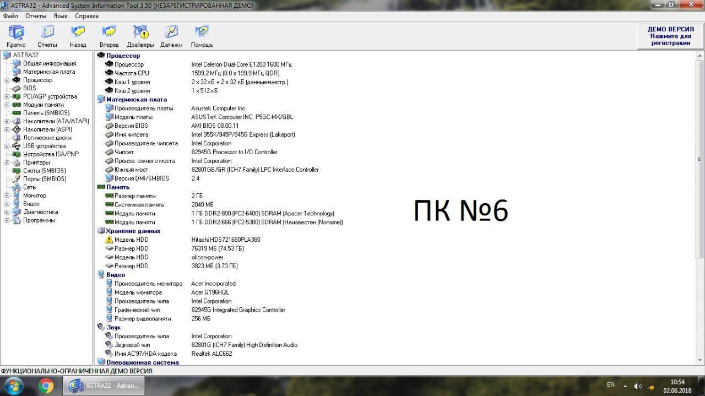Click the vertical scrollbar up arrow
The image size is (705, 396).
coord(699,56)
